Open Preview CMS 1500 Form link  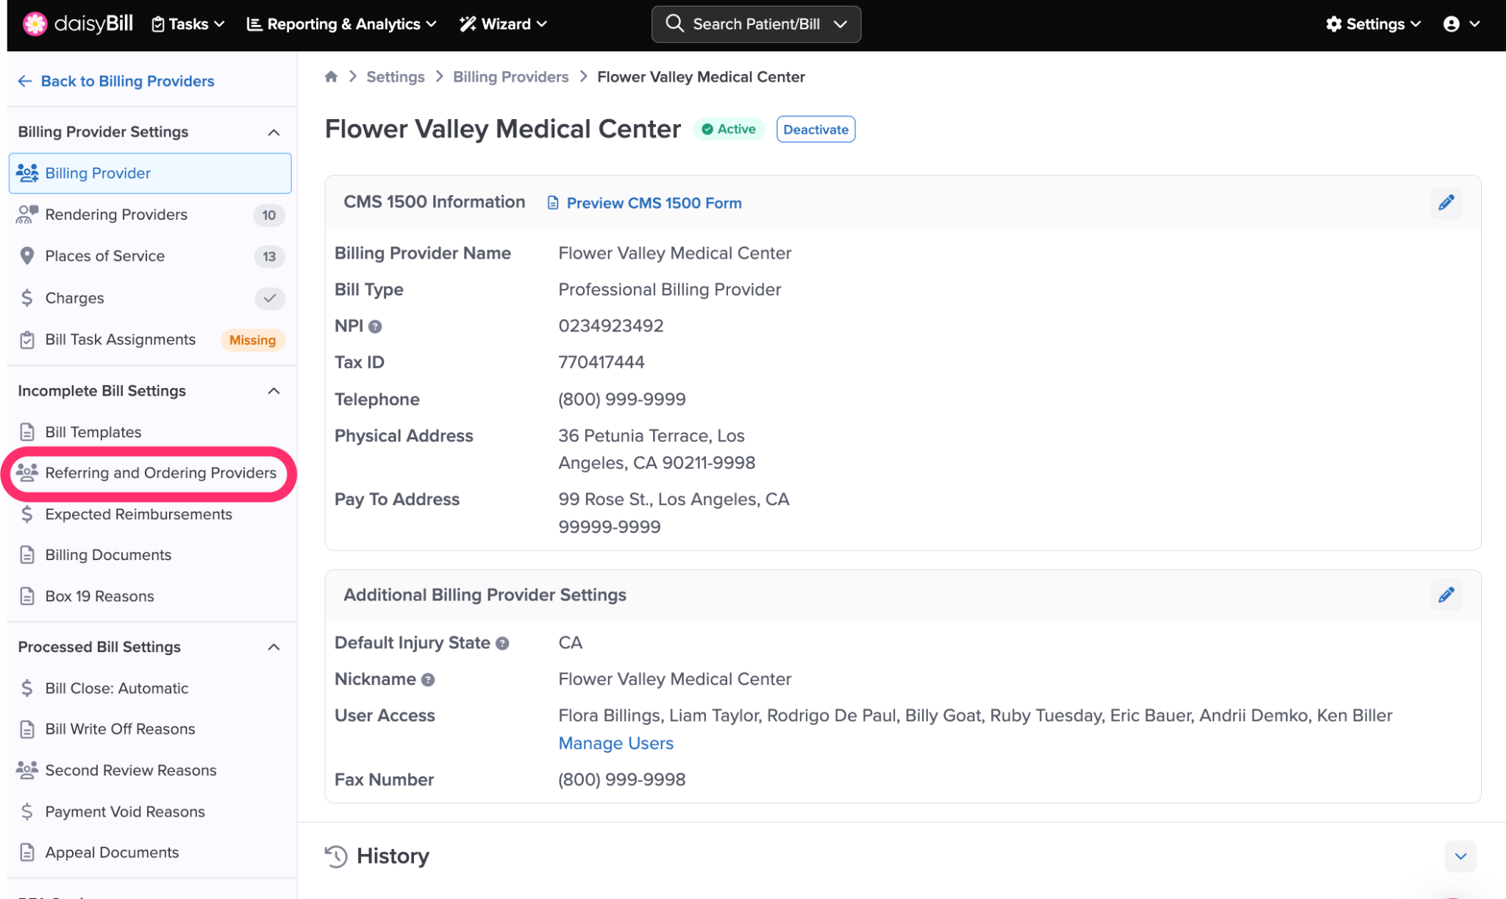(x=653, y=203)
